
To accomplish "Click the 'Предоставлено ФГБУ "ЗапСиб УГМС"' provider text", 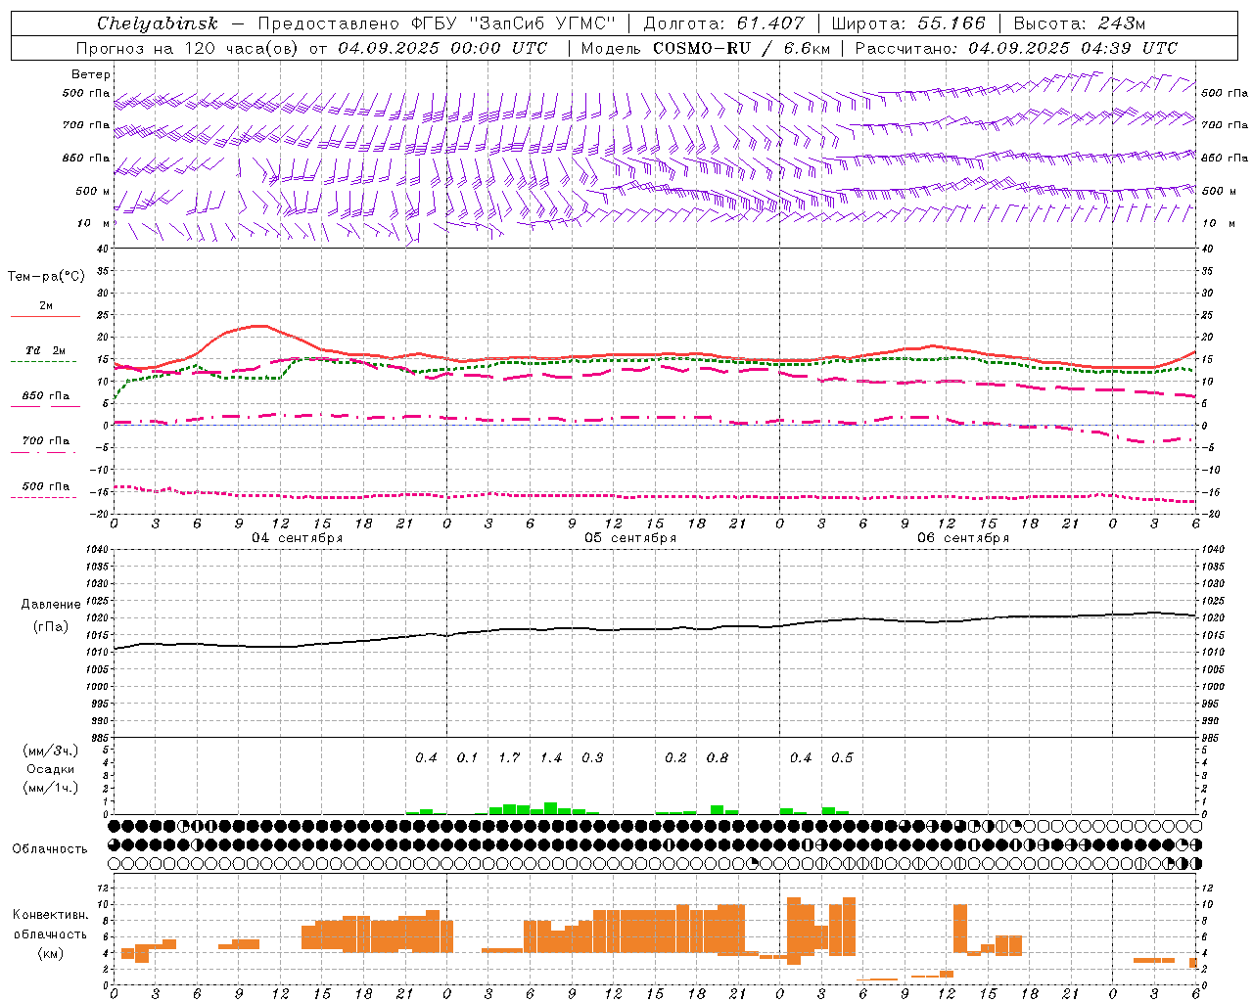I will (437, 23).
